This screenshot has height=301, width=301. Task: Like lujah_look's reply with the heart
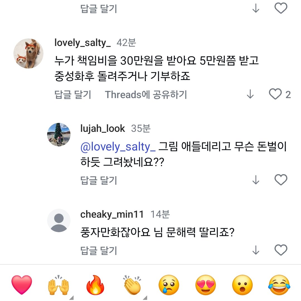pos(281,180)
